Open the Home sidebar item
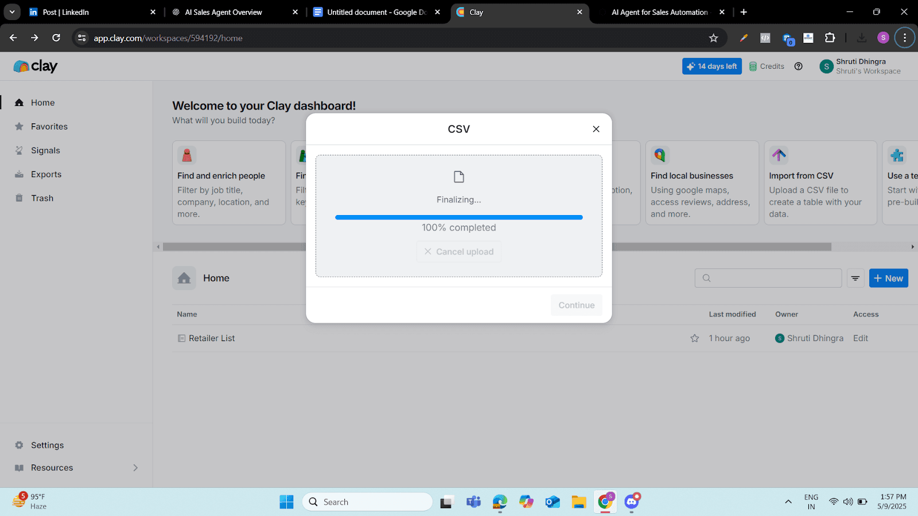Viewport: 918px width, 516px height. point(42,103)
